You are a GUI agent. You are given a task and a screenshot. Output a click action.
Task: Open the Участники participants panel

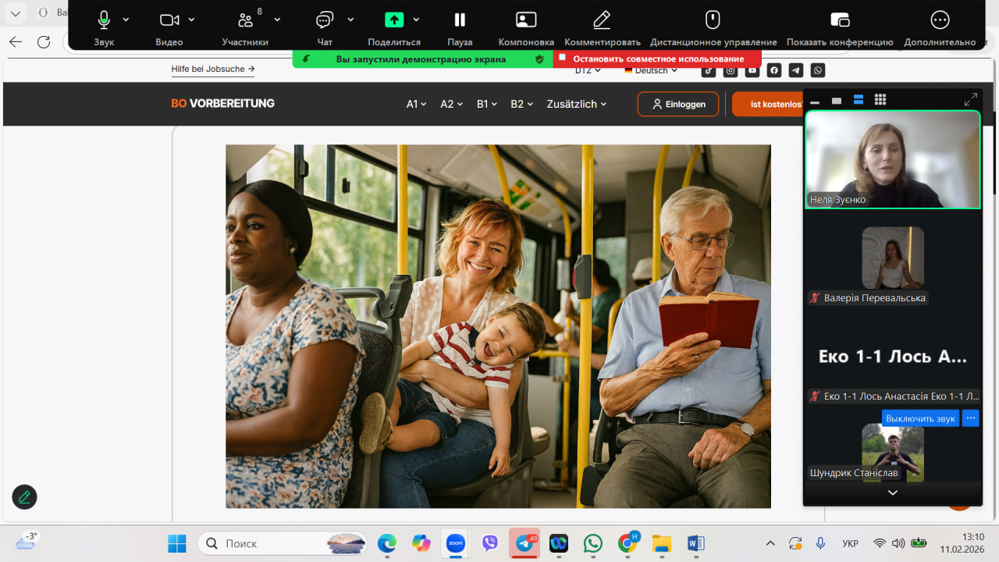click(245, 21)
